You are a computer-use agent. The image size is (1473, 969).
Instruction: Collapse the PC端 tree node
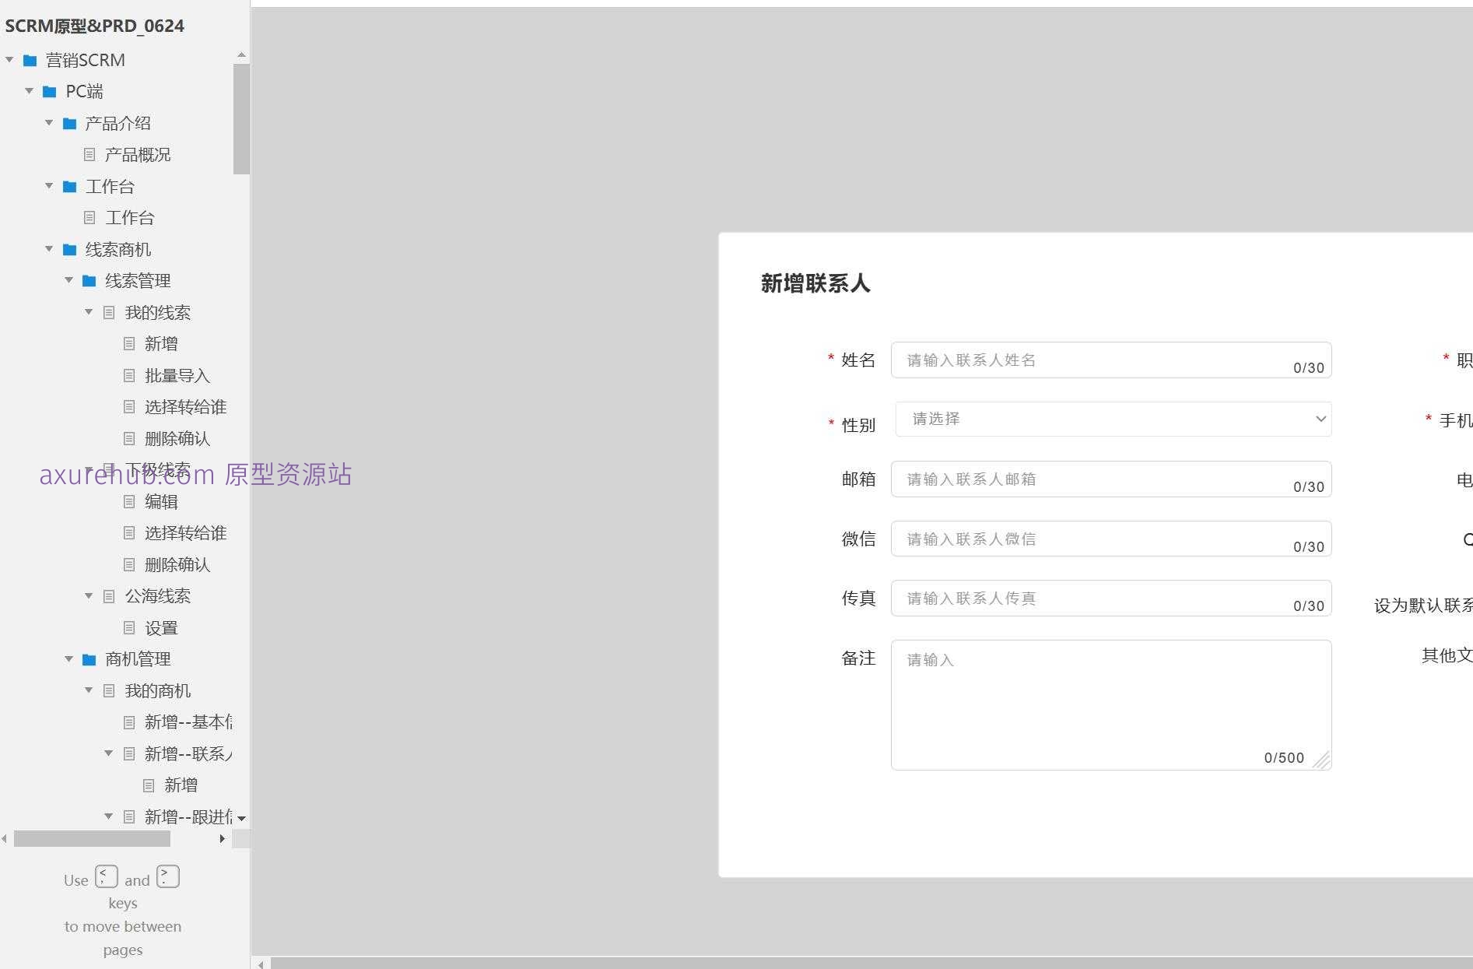click(x=29, y=91)
